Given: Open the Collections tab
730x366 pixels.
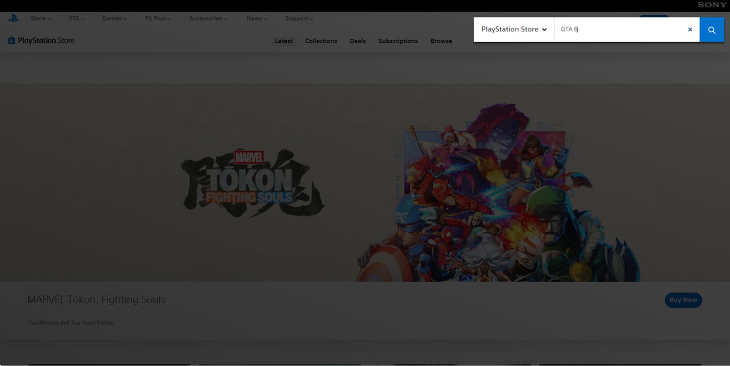Looking at the screenshot, I should 321,41.
